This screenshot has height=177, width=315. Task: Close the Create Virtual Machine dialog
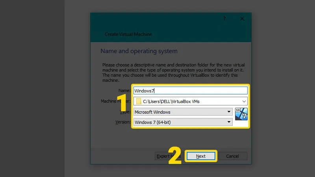tap(243, 18)
